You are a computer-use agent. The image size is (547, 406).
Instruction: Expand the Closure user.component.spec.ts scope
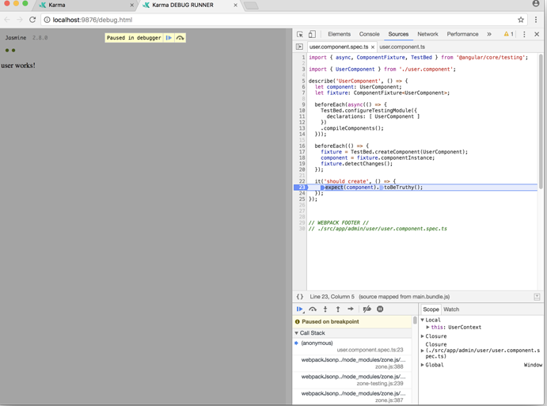[423, 351]
